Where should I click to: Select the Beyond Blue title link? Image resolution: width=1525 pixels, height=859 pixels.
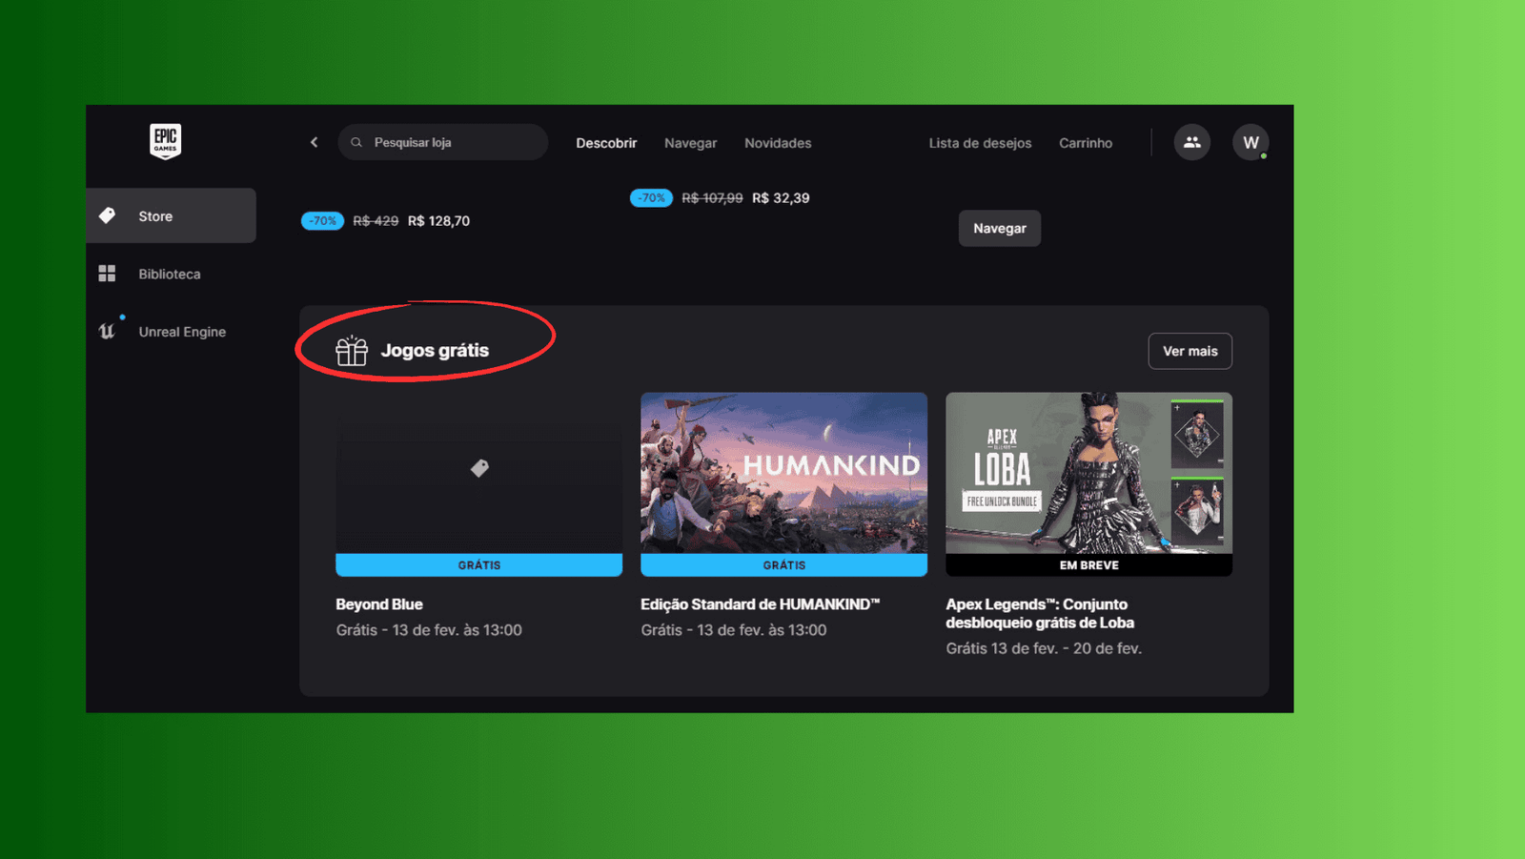(379, 604)
